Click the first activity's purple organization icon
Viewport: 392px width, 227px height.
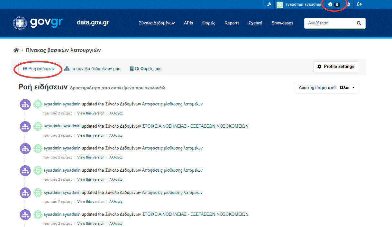(x=25, y=104)
